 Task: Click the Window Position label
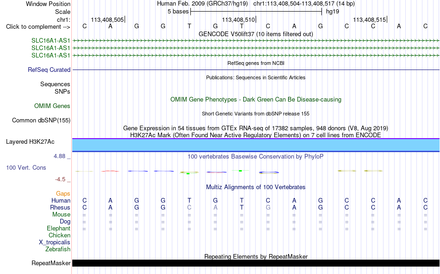point(48,4)
